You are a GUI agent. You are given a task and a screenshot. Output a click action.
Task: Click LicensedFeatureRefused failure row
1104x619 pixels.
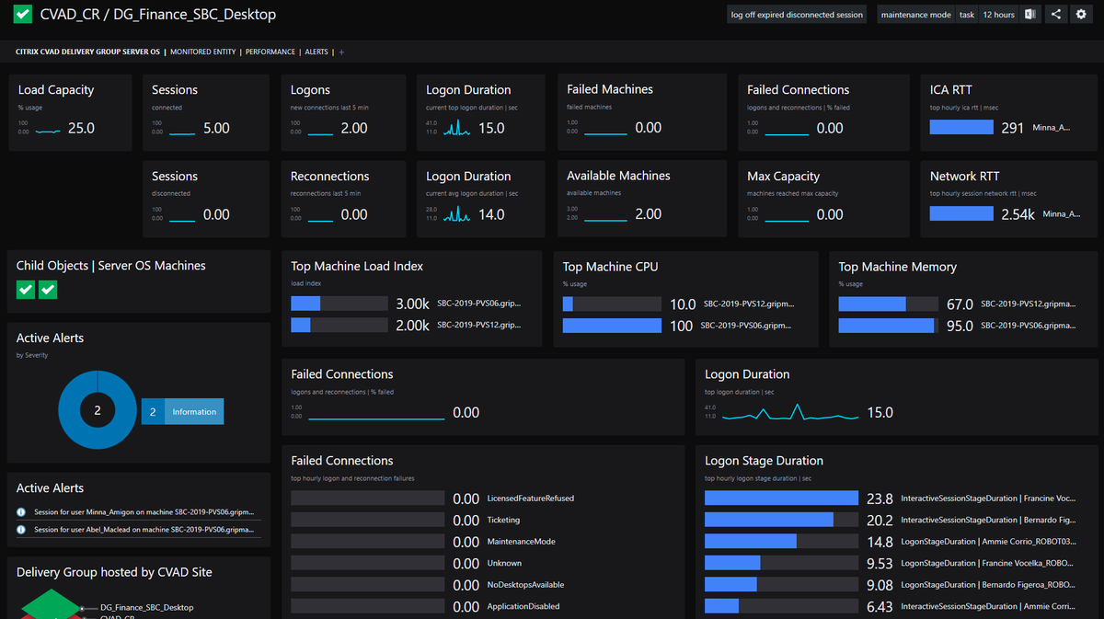pyautogui.click(x=432, y=499)
